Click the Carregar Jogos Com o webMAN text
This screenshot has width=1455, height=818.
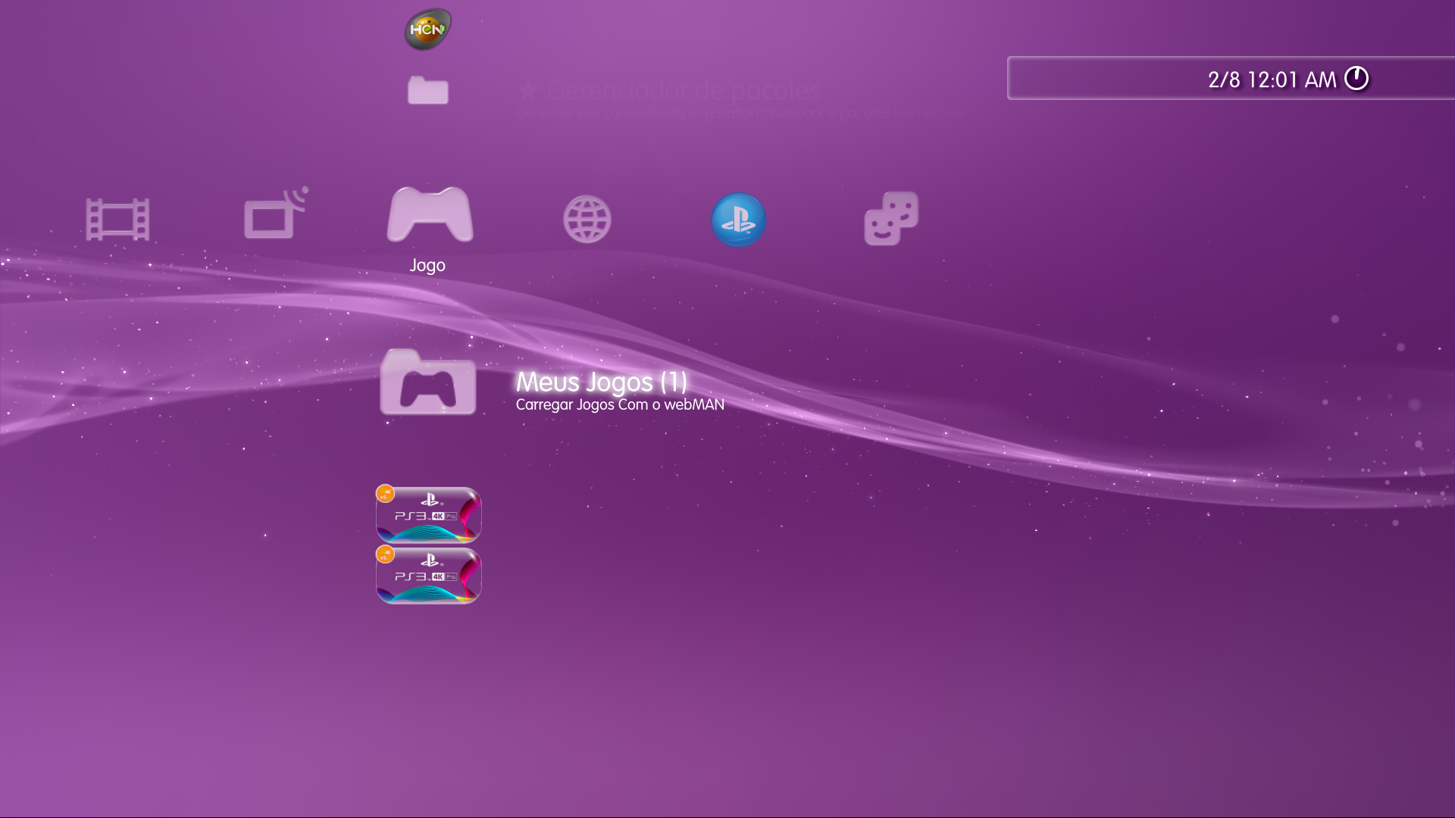619,404
